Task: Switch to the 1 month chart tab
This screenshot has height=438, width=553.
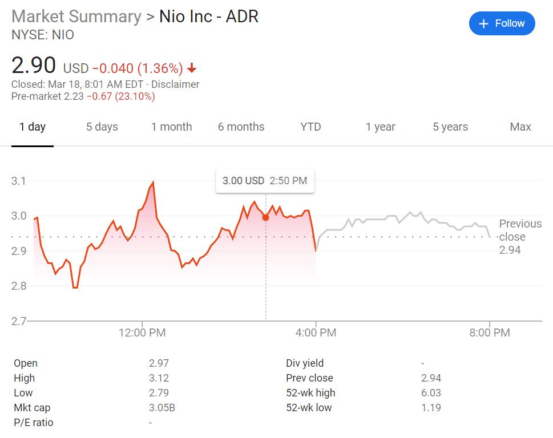Action: (x=171, y=127)
